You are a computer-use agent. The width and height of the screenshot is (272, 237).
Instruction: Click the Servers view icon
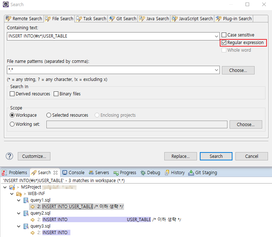[91, 173]
